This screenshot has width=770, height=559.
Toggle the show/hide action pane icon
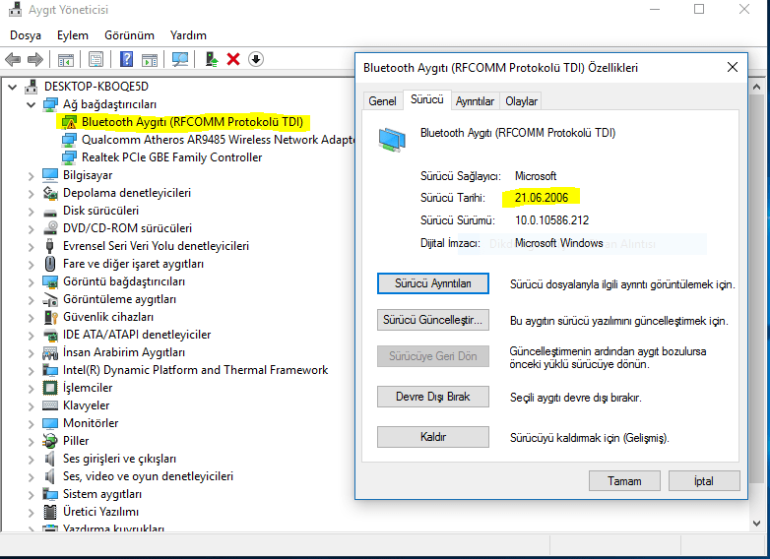(150, 59)
